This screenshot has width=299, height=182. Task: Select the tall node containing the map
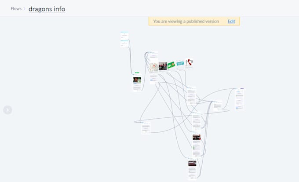click(154, 68)
